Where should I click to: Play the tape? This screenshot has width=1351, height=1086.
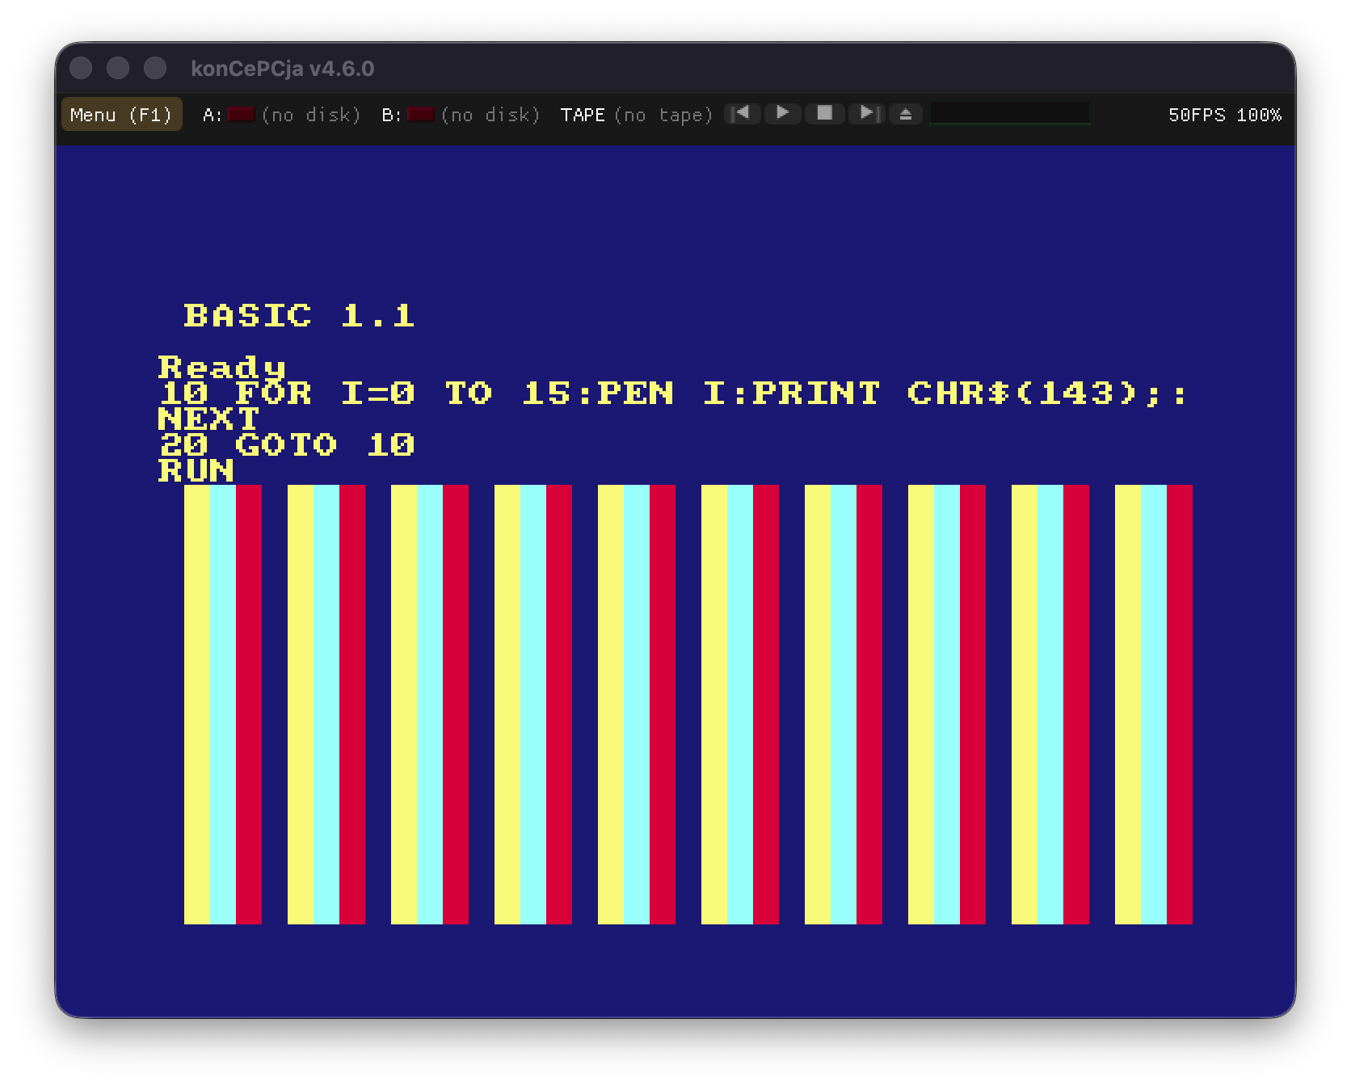(782, 113)
